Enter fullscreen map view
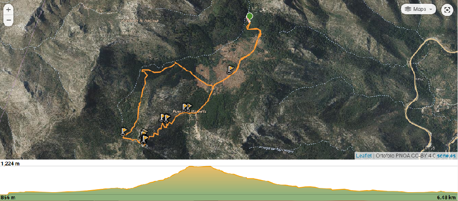458x201 pixels. (x=447, y=10)
